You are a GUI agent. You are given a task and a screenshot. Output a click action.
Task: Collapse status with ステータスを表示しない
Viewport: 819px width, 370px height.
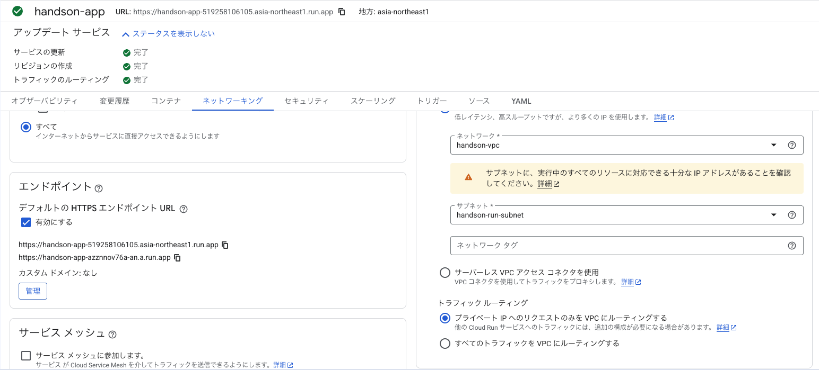tap(168, 34)
